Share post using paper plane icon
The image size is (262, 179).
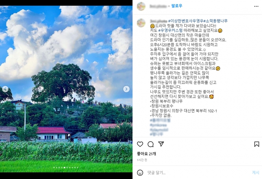[161, 144]
